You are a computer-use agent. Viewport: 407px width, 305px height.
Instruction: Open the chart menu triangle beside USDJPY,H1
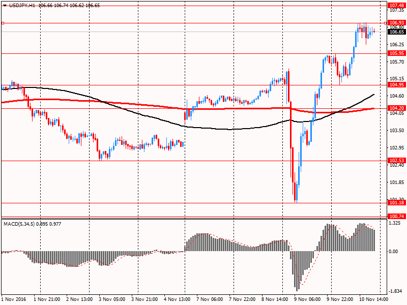click(x=5, y=6)
